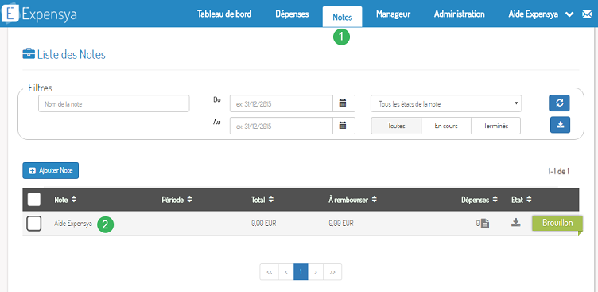598x292 pixels.
Task: Expand the Aide Expensya user menu arrow
Action: pos(569,14)
